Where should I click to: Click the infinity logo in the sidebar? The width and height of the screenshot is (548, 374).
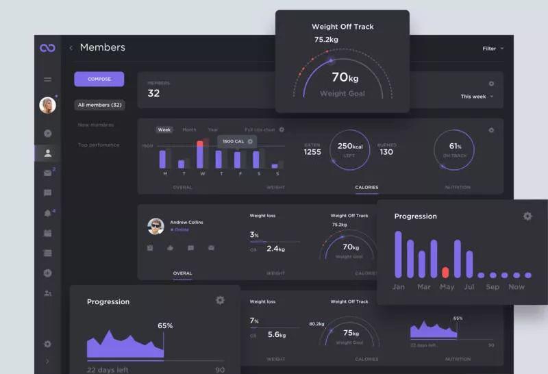pos(47,48)
